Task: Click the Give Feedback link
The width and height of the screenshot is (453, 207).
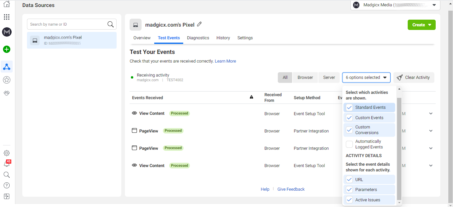Action: pos(291,189)
